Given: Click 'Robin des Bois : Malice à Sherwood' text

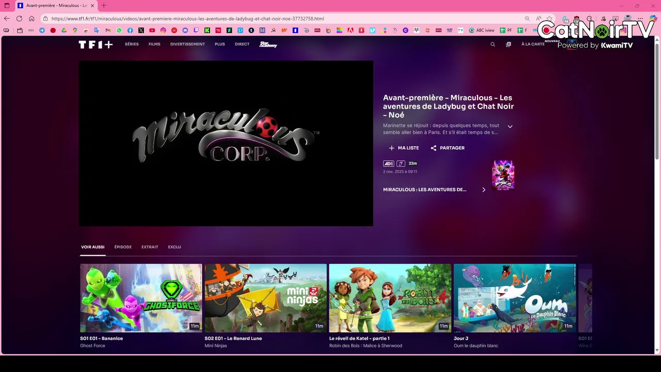Looking at the screenshot, I should tap(366, 346).
